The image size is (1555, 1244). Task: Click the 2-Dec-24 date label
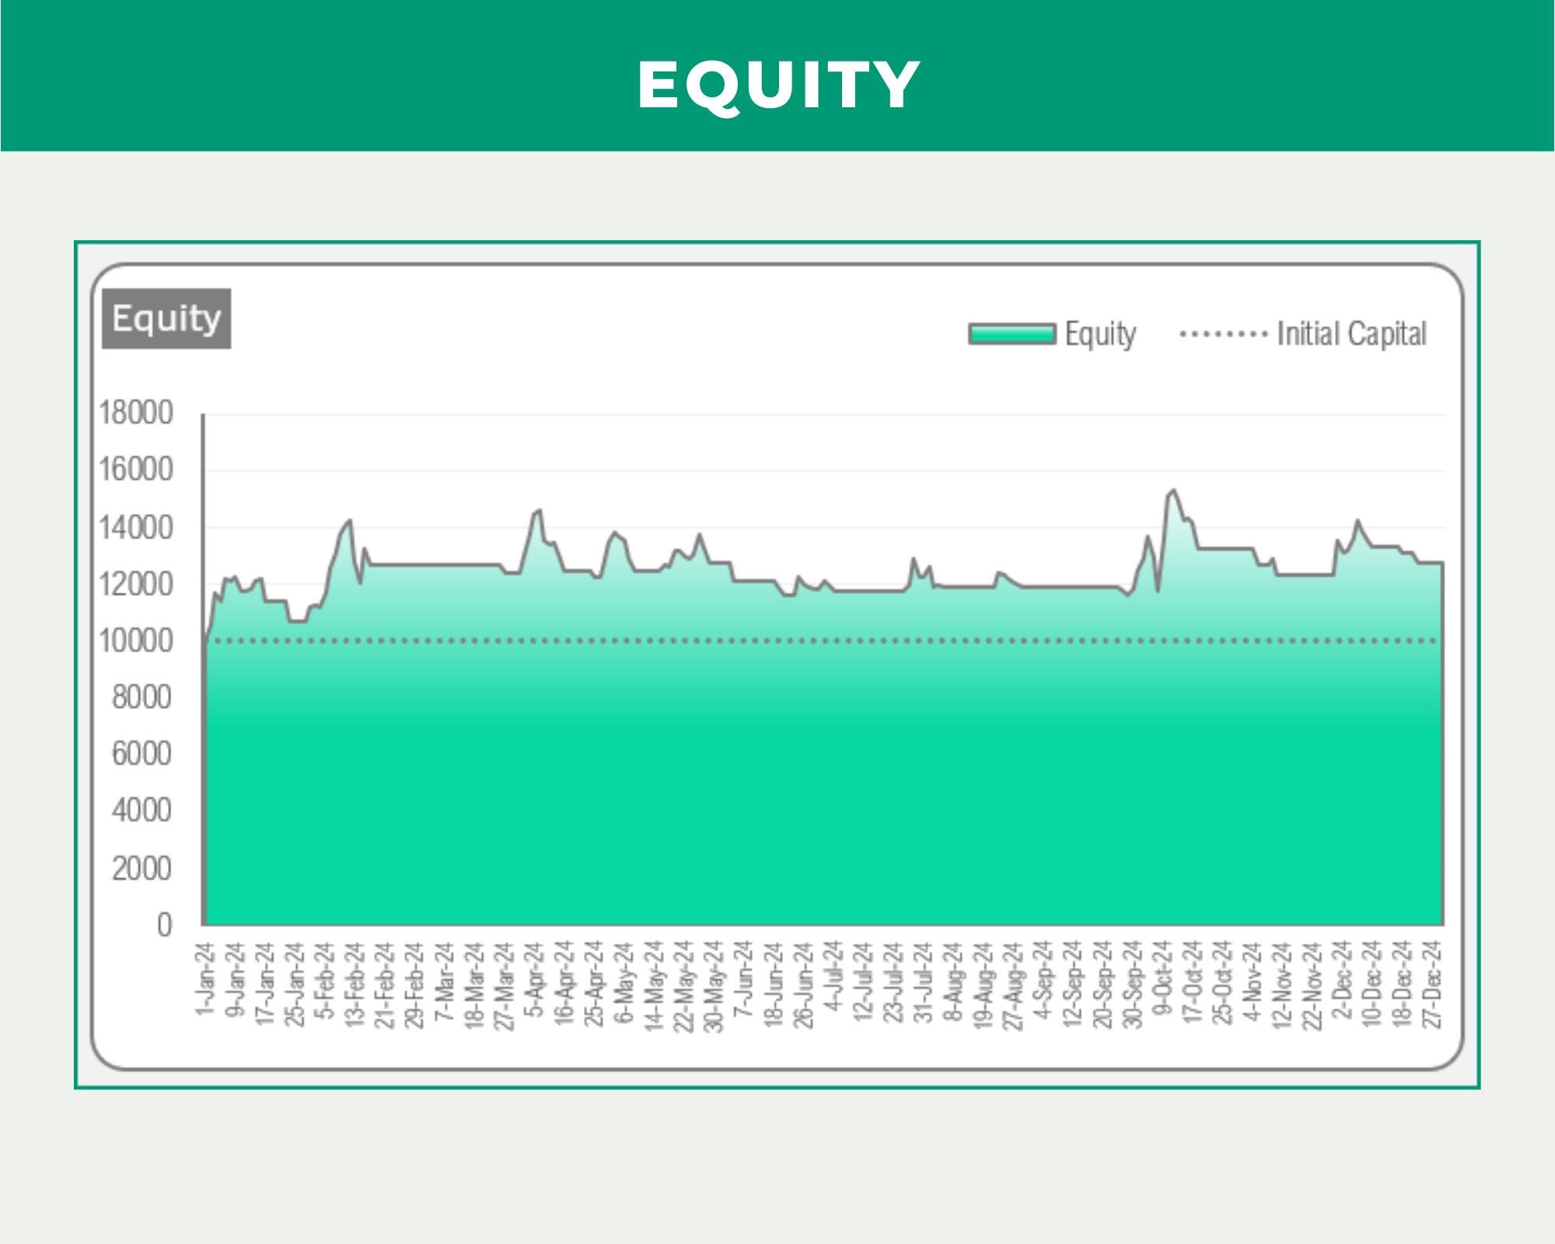click(x=1343, y=979)
